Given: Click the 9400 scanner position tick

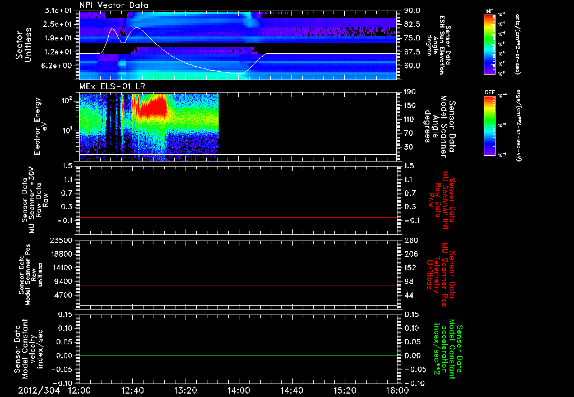Looking at the screenshot, I should point(63,281).
